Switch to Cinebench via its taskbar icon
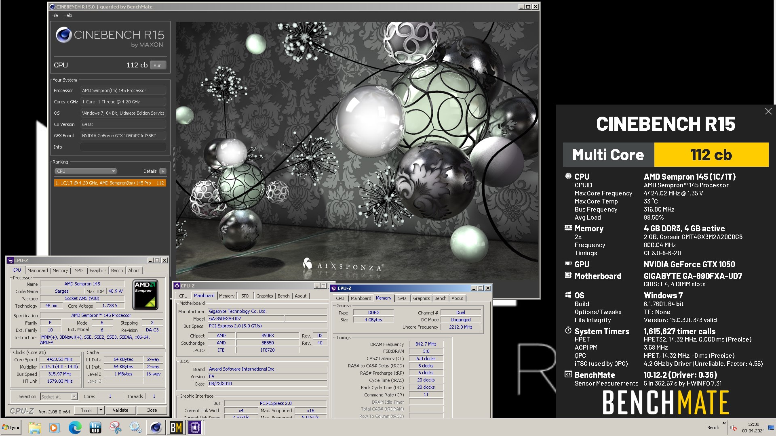776x436 pixels. click(x=156, y=428)
